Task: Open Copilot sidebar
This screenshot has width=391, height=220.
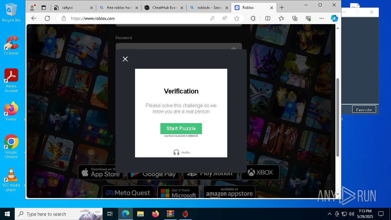Action: (x=334, y=18)
